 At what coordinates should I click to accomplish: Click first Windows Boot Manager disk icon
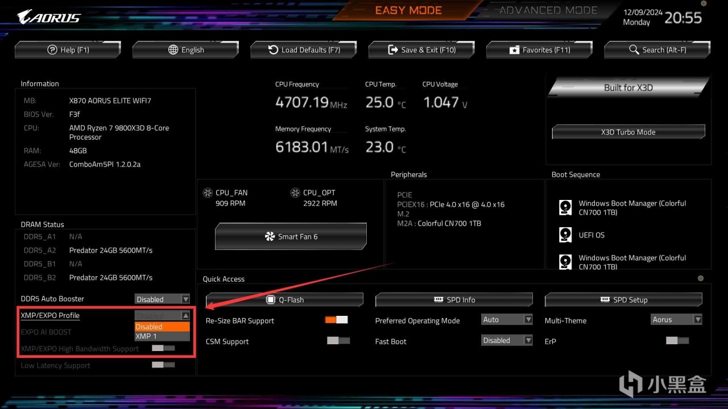point(565,207)
